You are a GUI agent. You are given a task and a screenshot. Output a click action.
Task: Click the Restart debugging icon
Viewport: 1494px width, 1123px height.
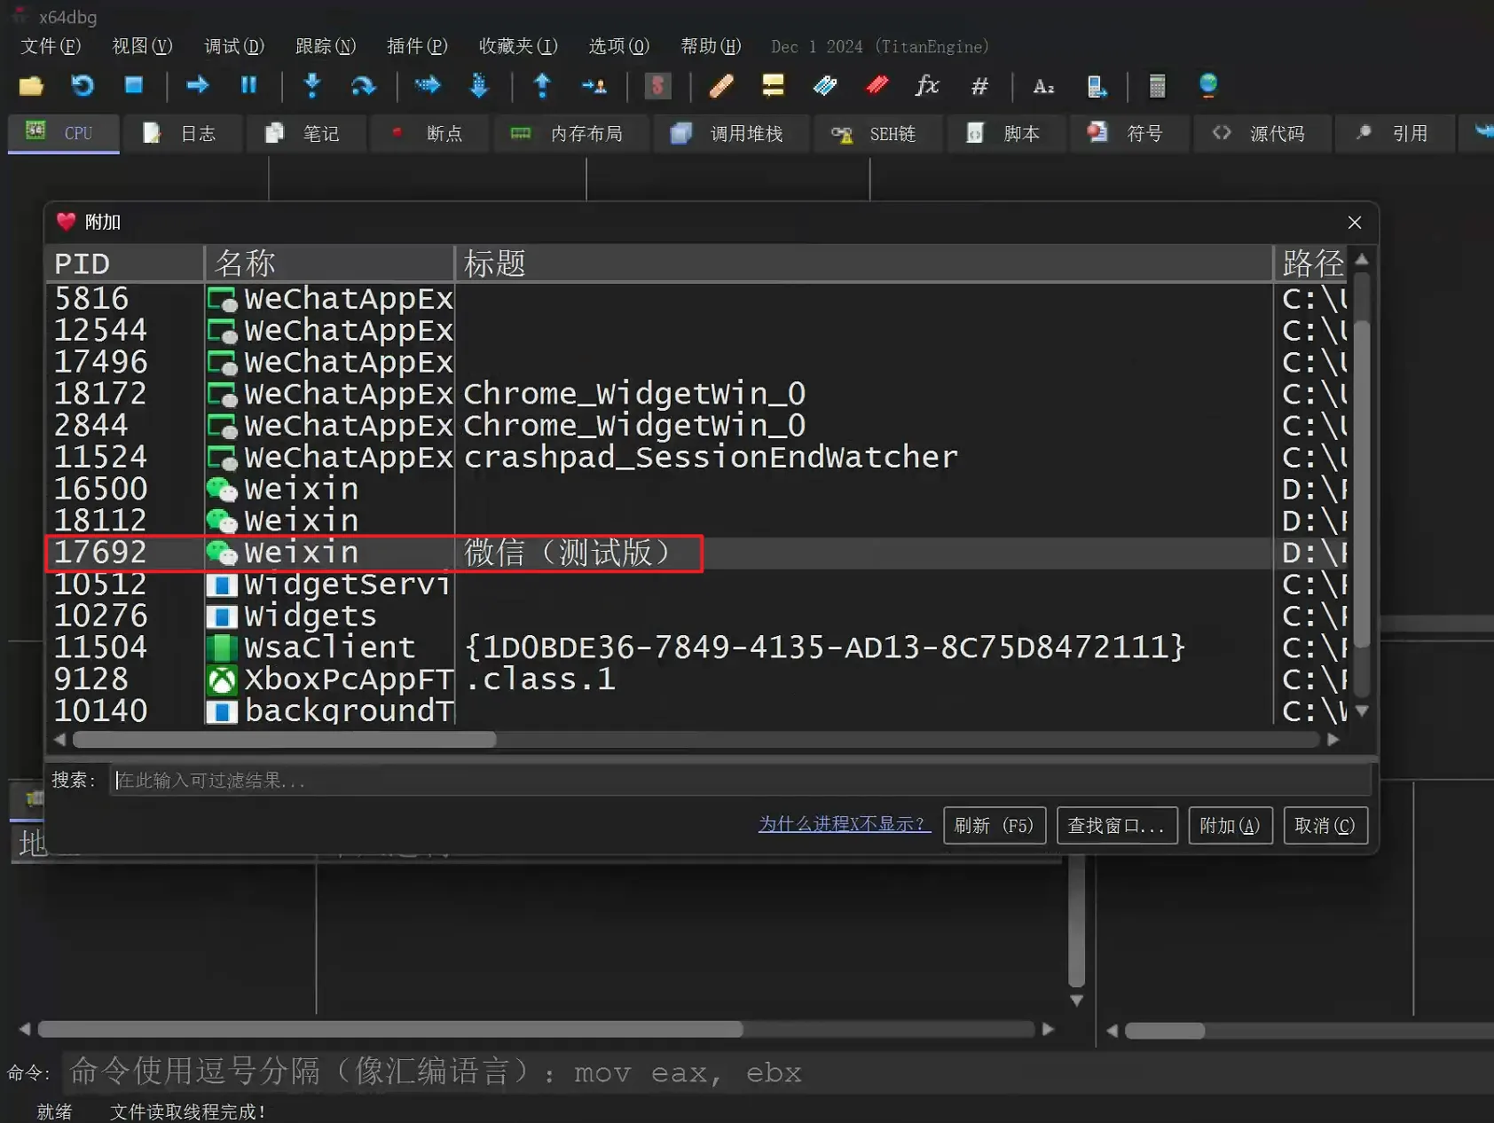(83, 86)
